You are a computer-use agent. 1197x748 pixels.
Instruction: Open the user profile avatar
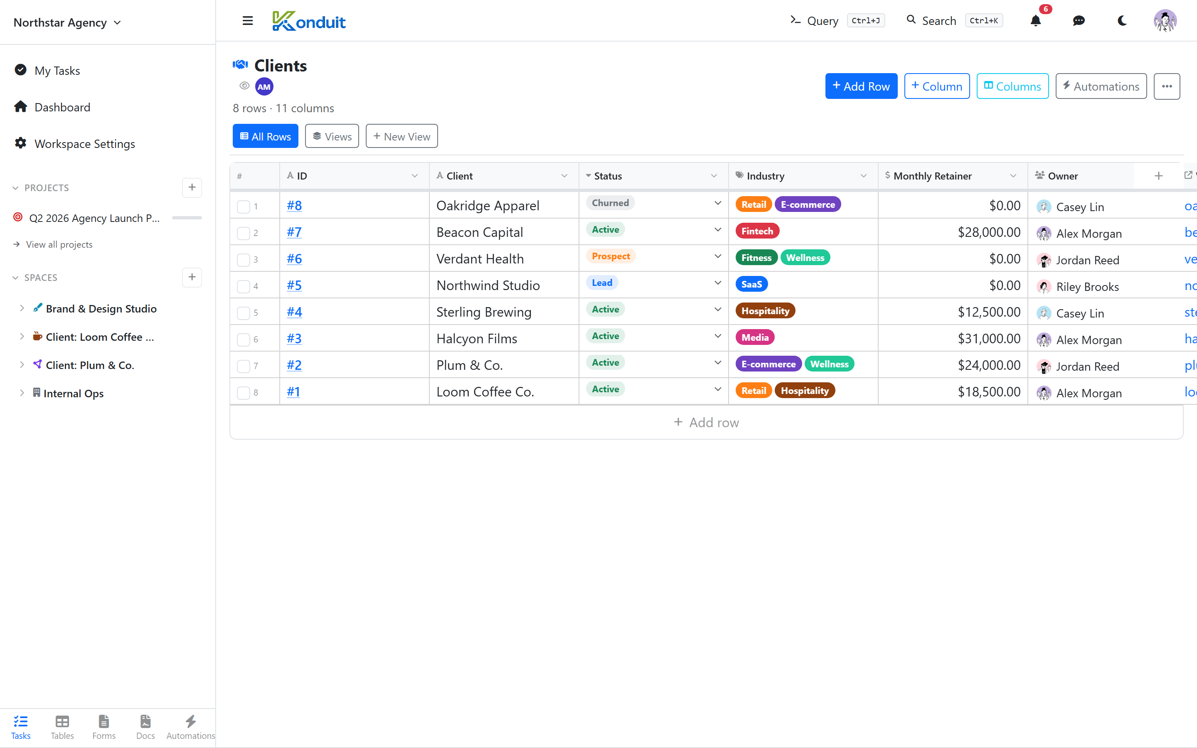pyautogui.click(x=1165, y=21)
